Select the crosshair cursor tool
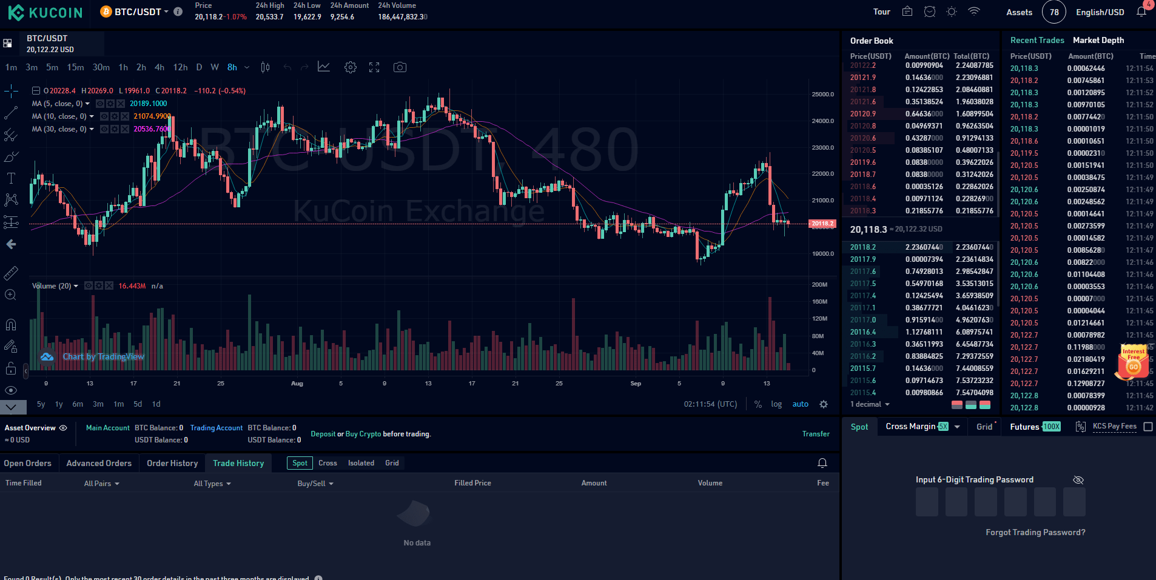The height and width of the screenshot is (580, 1156). (11, 92)
